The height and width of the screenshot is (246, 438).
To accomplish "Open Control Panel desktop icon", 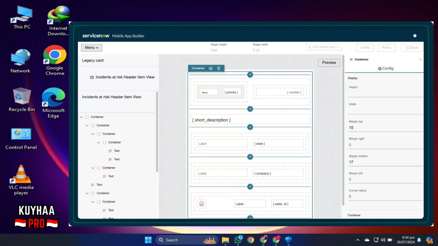I will tap(21, 138).
